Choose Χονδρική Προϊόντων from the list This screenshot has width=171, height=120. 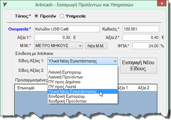[x=83, y=101]
